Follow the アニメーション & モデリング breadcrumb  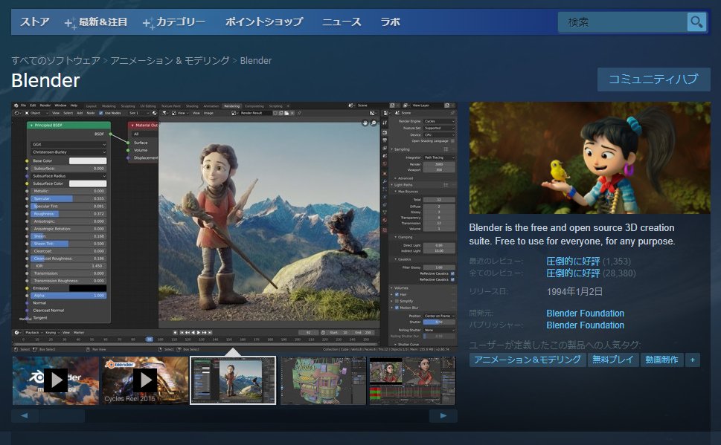(170, 61)
